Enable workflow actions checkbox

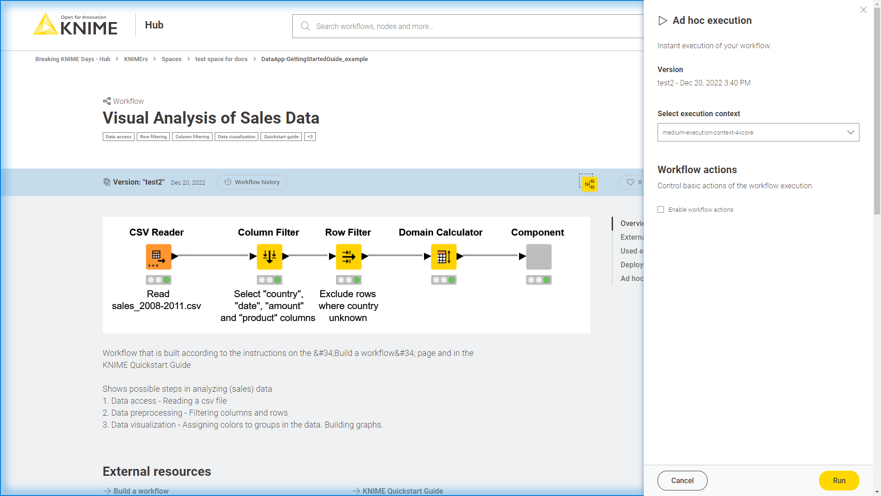[661, 209]
